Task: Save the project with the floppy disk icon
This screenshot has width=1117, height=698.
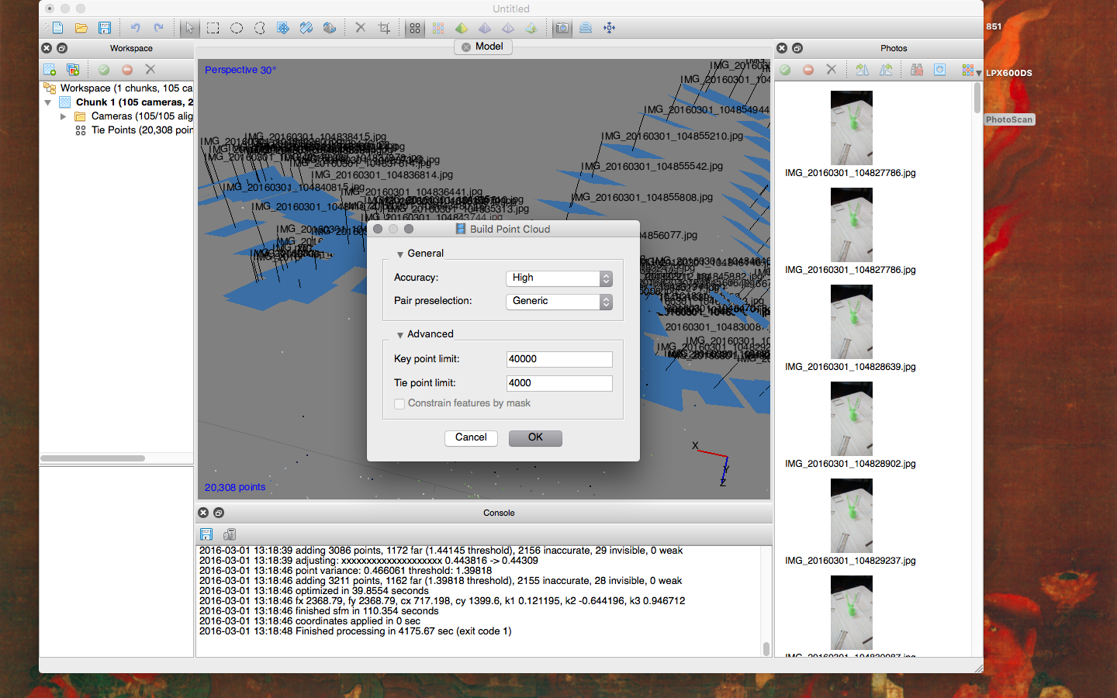Action: click(105, 28)
